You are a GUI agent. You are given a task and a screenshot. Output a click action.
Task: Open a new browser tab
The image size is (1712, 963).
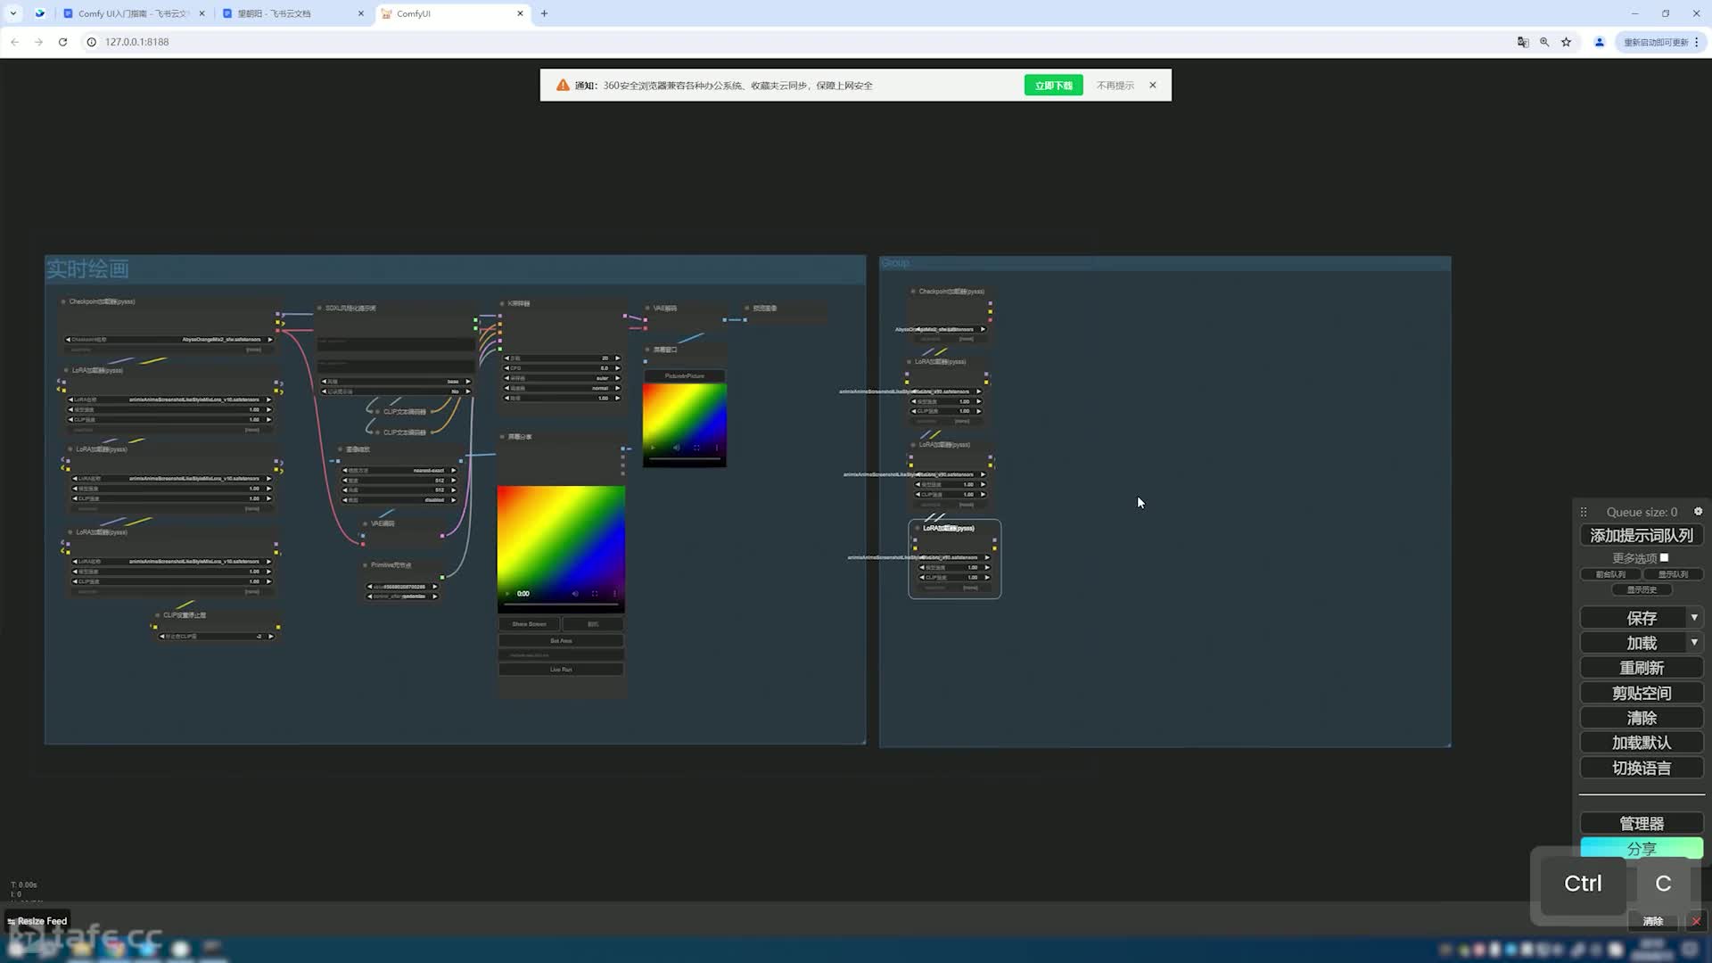pos(544,13)
